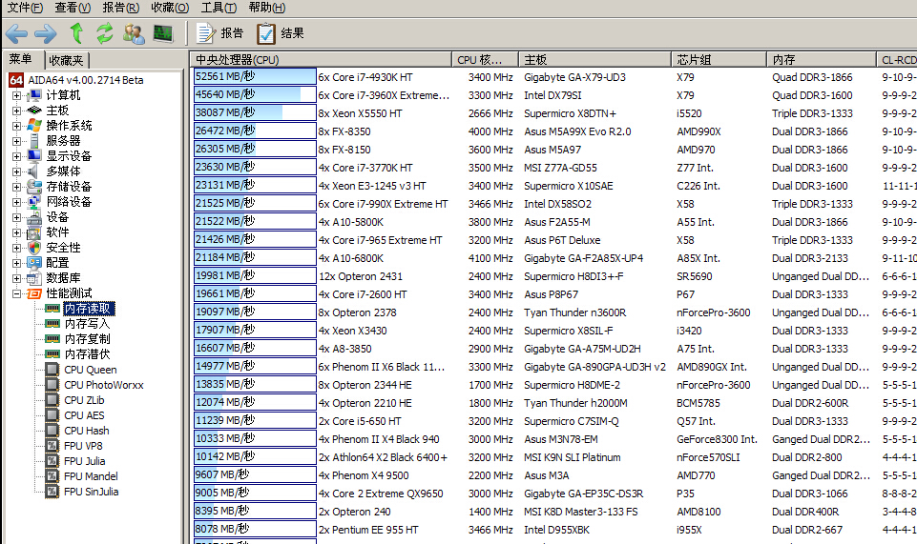Image resolution: width=917 pixels, height=544 pixels.
Task: Select the FPU SinJulia benchmark
Action: 92,491
